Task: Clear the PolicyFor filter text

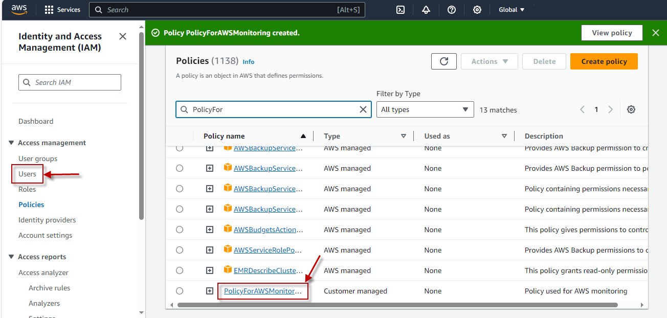Action: click(x=363, y=109)
